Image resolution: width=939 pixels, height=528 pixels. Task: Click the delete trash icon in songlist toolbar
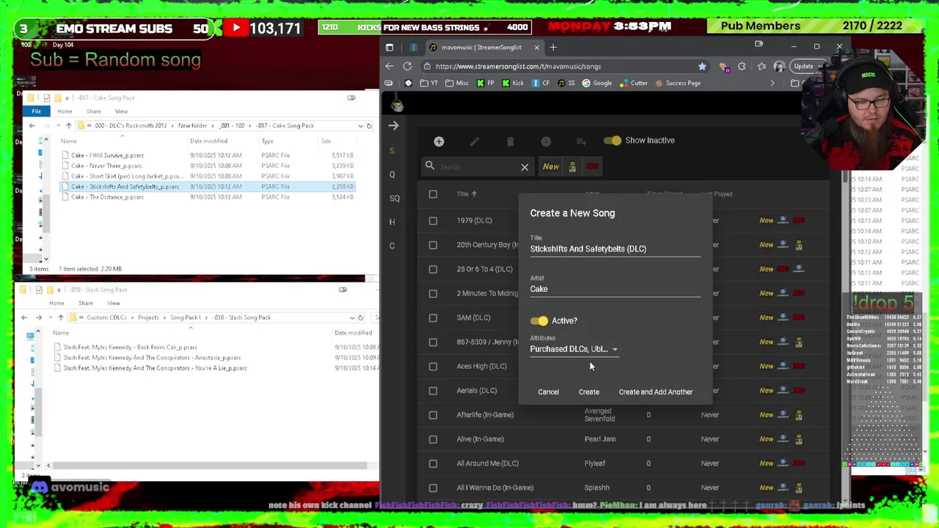pyautogui.click(x=510, y=141)
